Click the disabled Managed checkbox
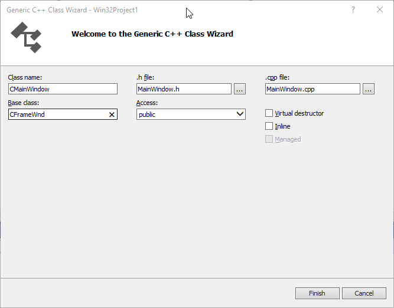The image size is (394, 308). [x=269, y=139]
